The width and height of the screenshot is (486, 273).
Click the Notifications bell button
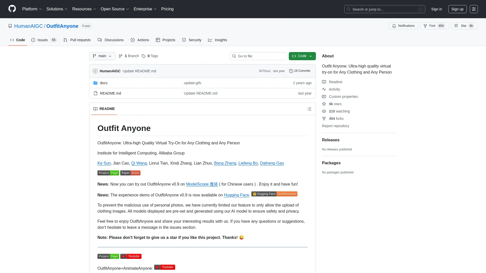(x=403, y=26)
